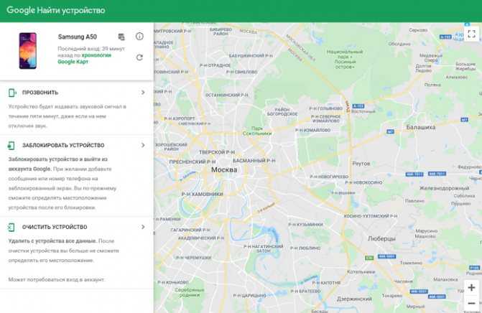Click the БАСМАННЫЙ Р-Н district label
This screenshot has width=482, height=313.
point(254,161)
